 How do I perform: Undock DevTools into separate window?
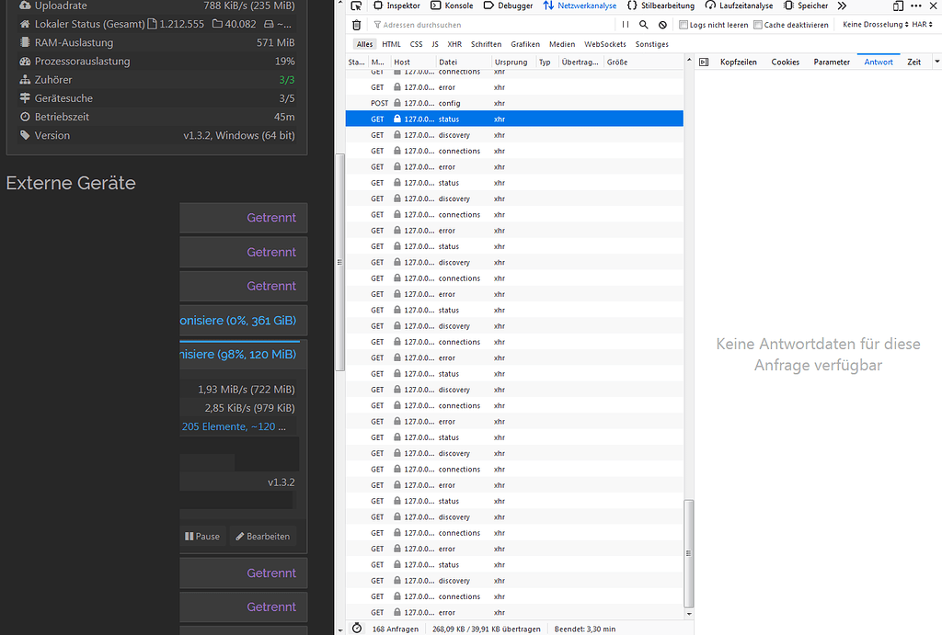point(897,6)
